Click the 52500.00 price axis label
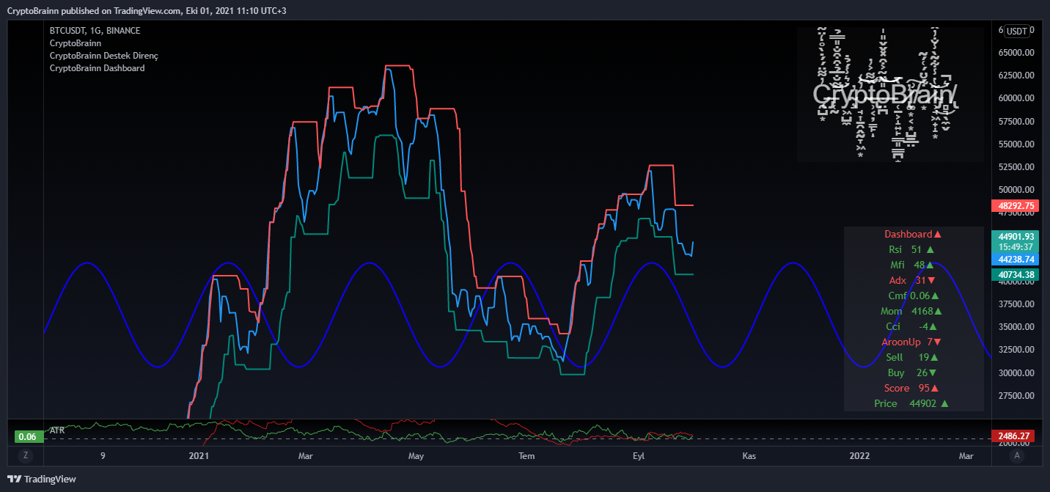The width and height of the screenshot is (1050, 492). 1016,167
